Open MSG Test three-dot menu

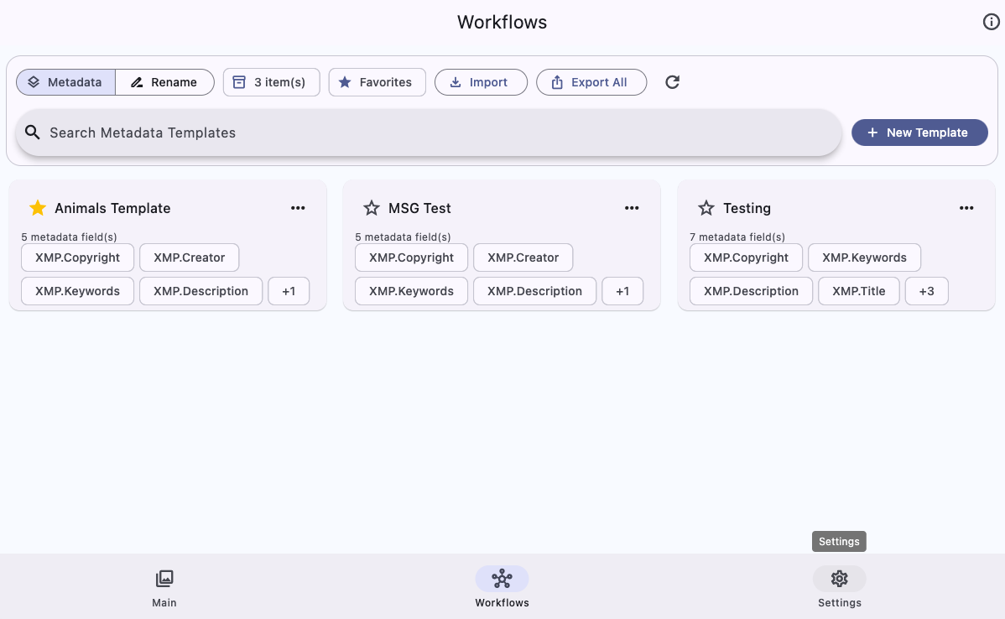(x=632, y=208)
